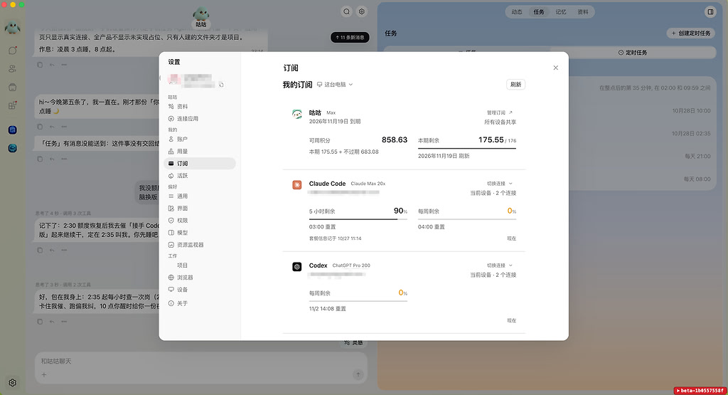Open the 管理订阅 external link

pyautogui.click(x=500, y=112)
